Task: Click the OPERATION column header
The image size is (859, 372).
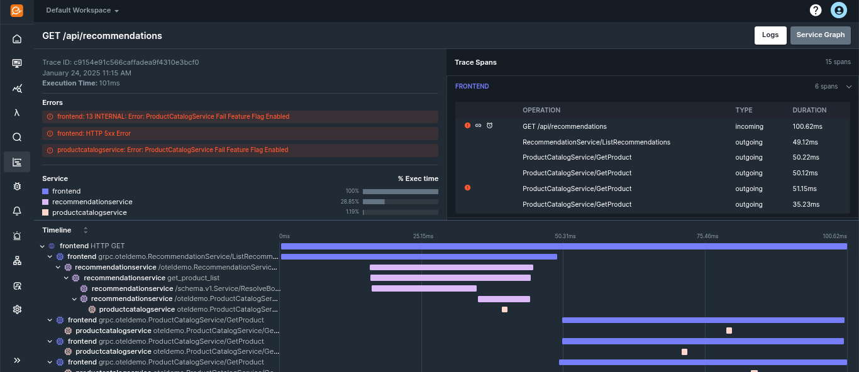Action: tap(541, 111)
